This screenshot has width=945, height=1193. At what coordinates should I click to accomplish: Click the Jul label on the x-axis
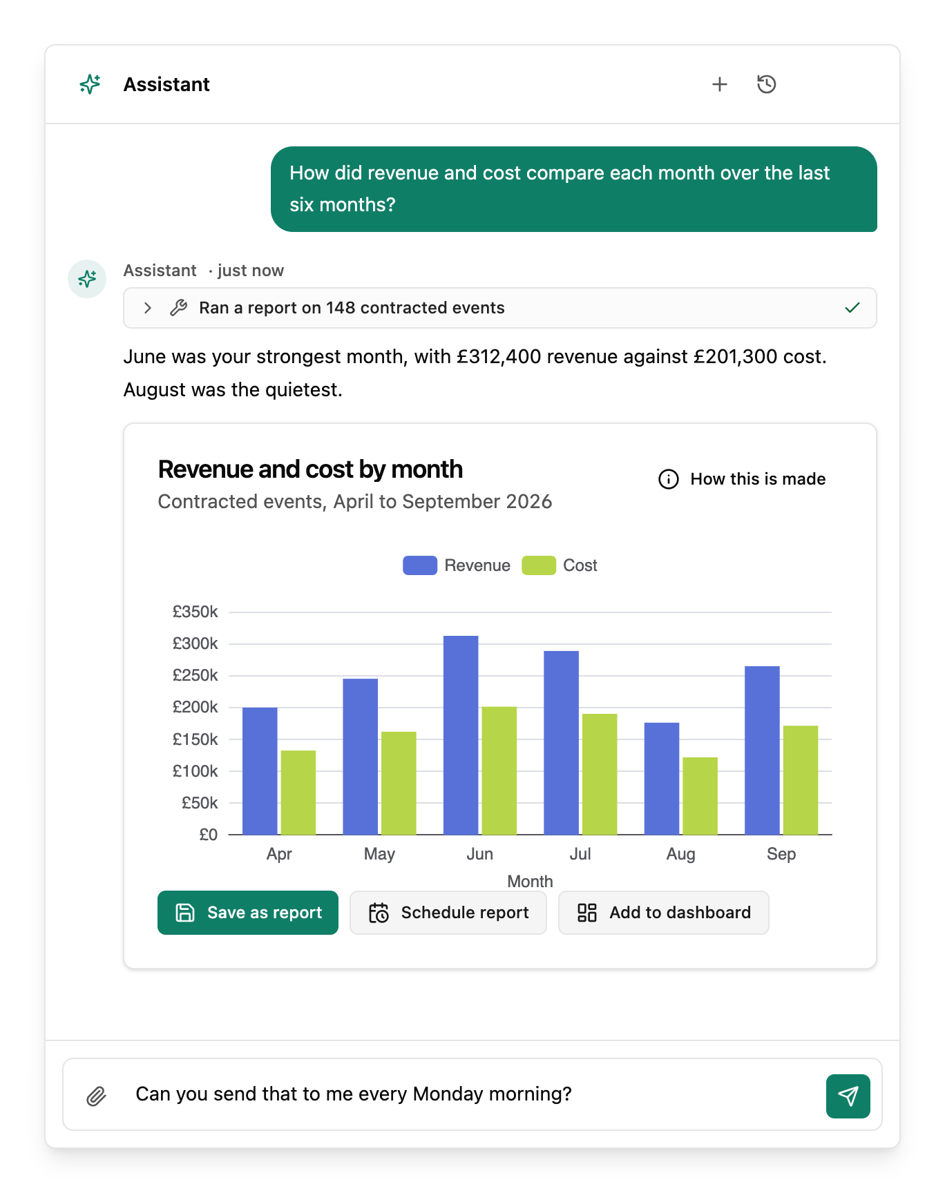pyautogui.click(x=580, y=854)
